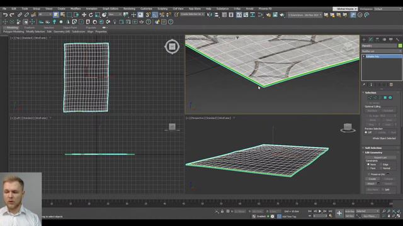Open Select by Name dialog icon
The height and width of the screenshot is (226, 403).
tap(62, 15)
